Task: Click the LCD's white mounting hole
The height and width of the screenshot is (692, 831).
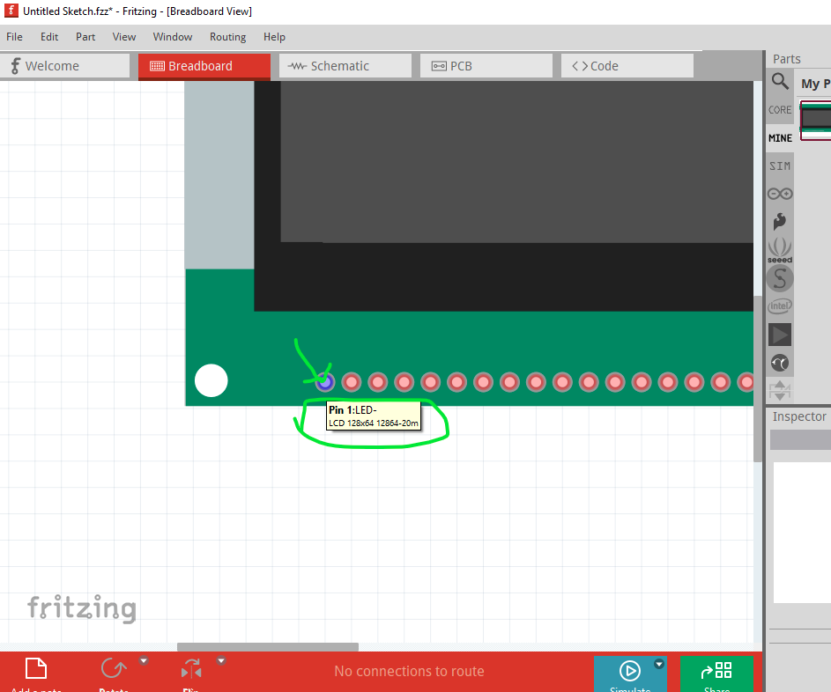Action: [211, 380]
